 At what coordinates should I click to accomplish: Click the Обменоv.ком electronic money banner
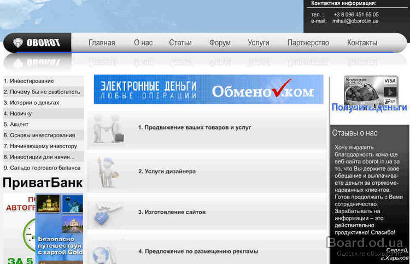coord(208,90)
